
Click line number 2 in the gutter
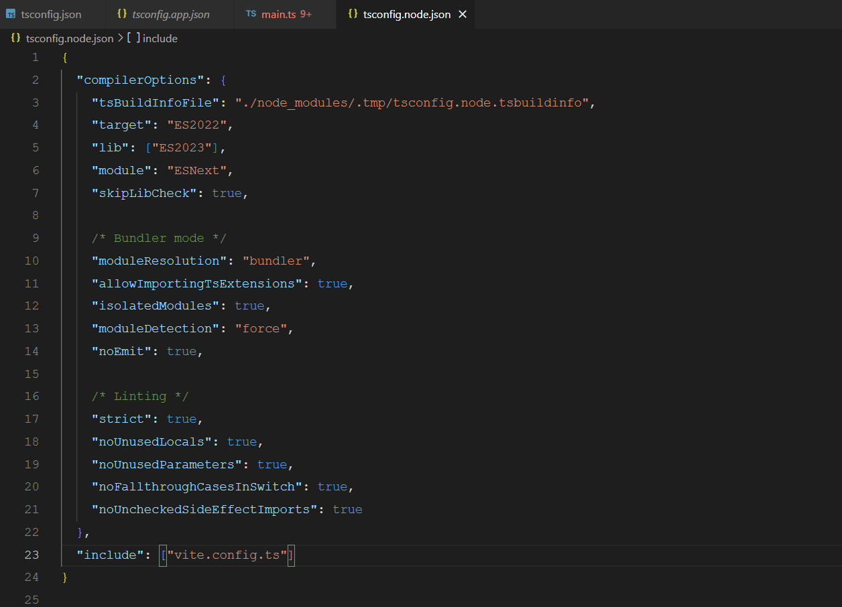[x=36, y=80]
